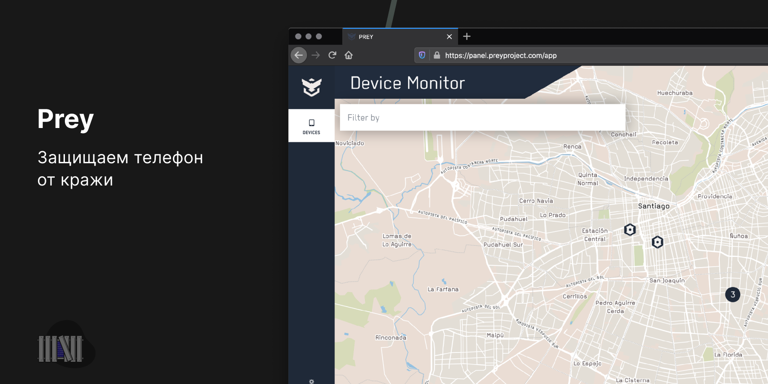Go to the browser home page icon

tap(349, 55)
